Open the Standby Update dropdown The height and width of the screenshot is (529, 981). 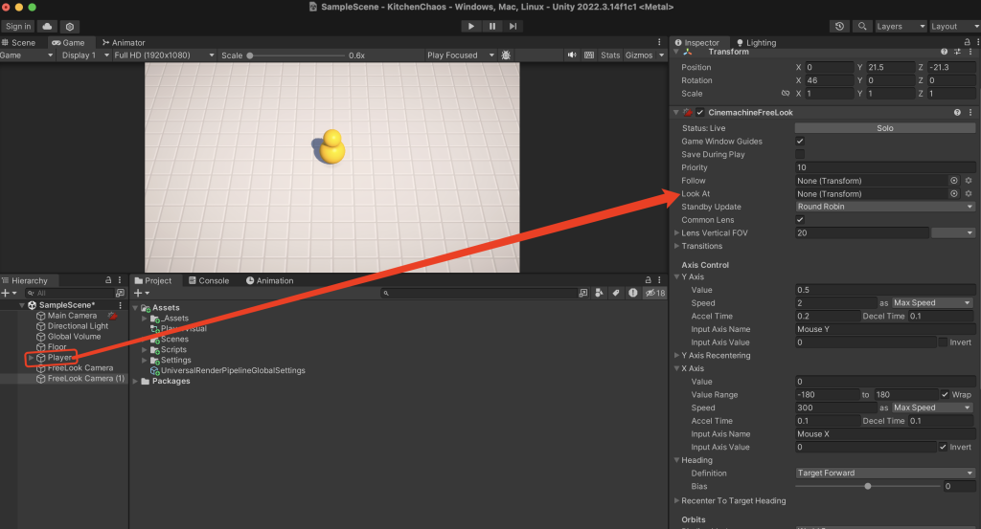(x=884, y=207)
